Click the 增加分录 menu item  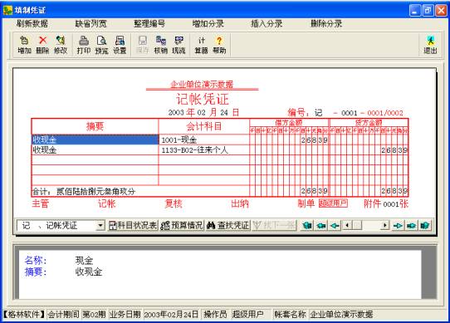click(208, 23)
